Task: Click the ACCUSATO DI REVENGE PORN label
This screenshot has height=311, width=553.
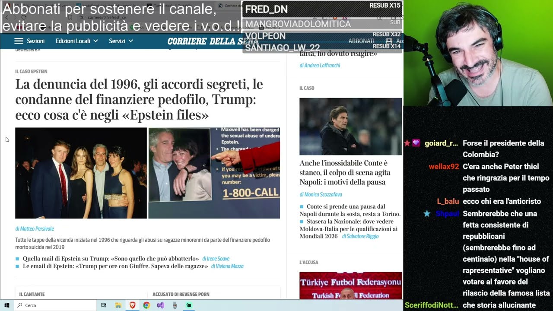Action: pos(181,294)
